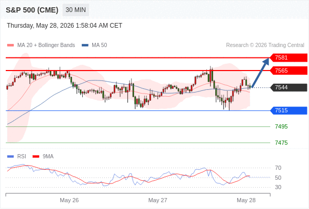
Task: Click the May 26 date axis label
Action: (69, 200)
